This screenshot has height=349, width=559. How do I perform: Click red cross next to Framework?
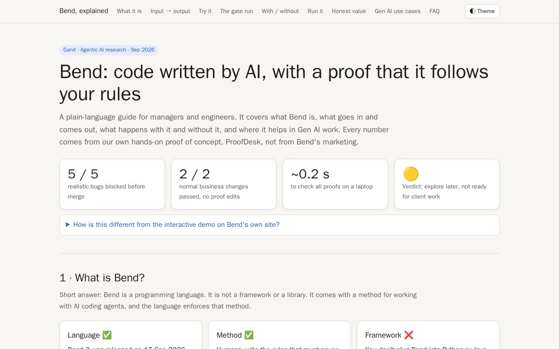coord(409,335)
